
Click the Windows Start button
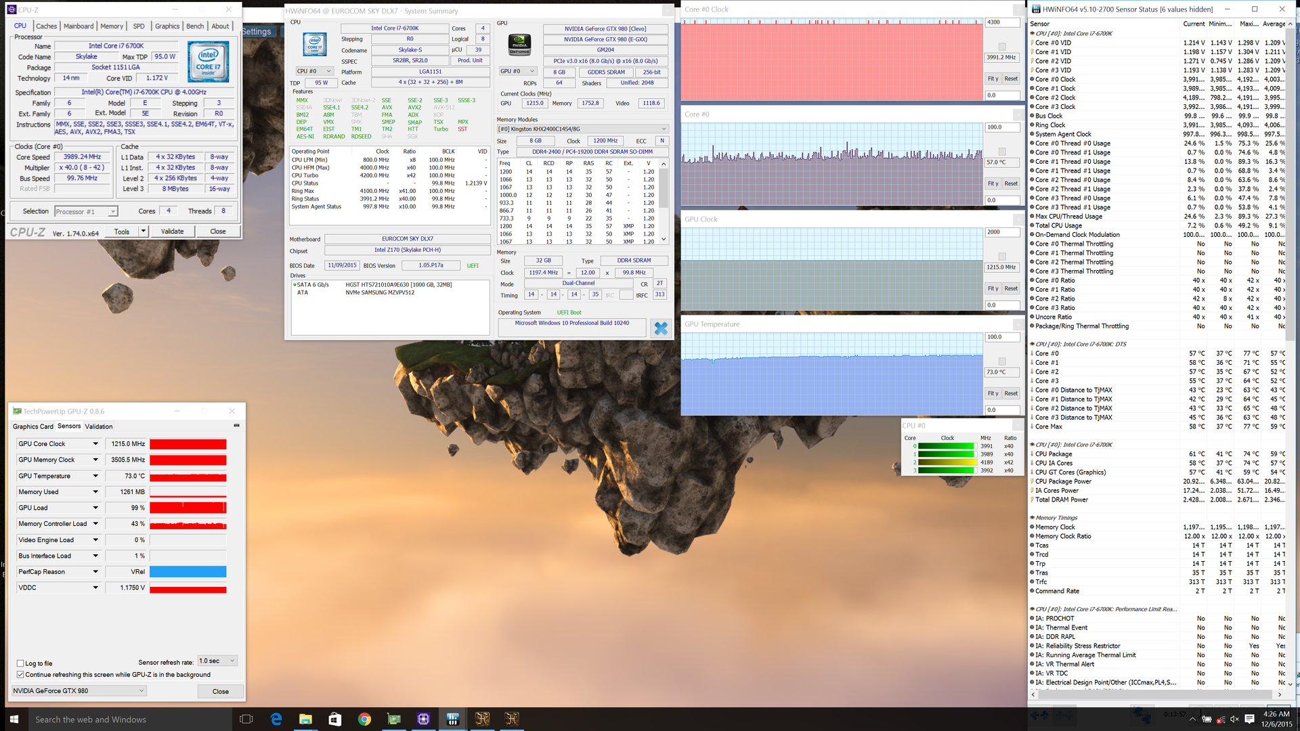coord(14,719)
